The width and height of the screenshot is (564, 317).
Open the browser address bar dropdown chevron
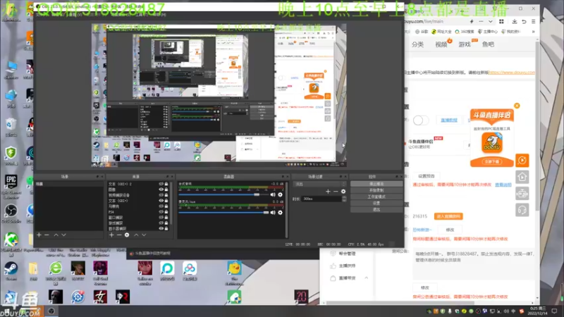point(490,22)
